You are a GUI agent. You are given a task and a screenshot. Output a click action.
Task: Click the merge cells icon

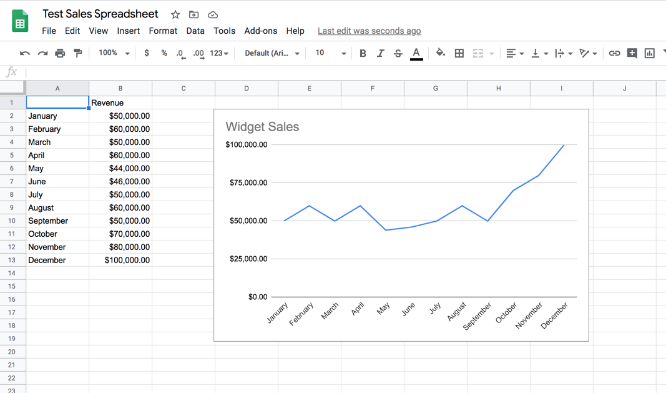478,53
